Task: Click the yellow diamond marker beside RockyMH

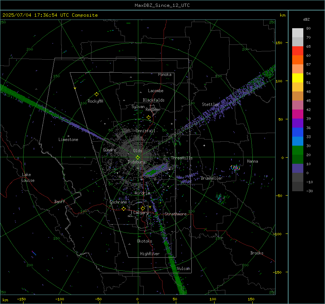Action: click(96, 94)
